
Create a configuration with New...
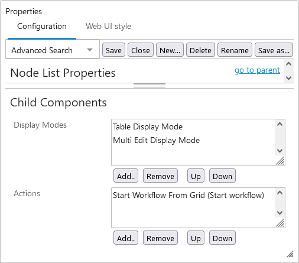tap(170, 50)
